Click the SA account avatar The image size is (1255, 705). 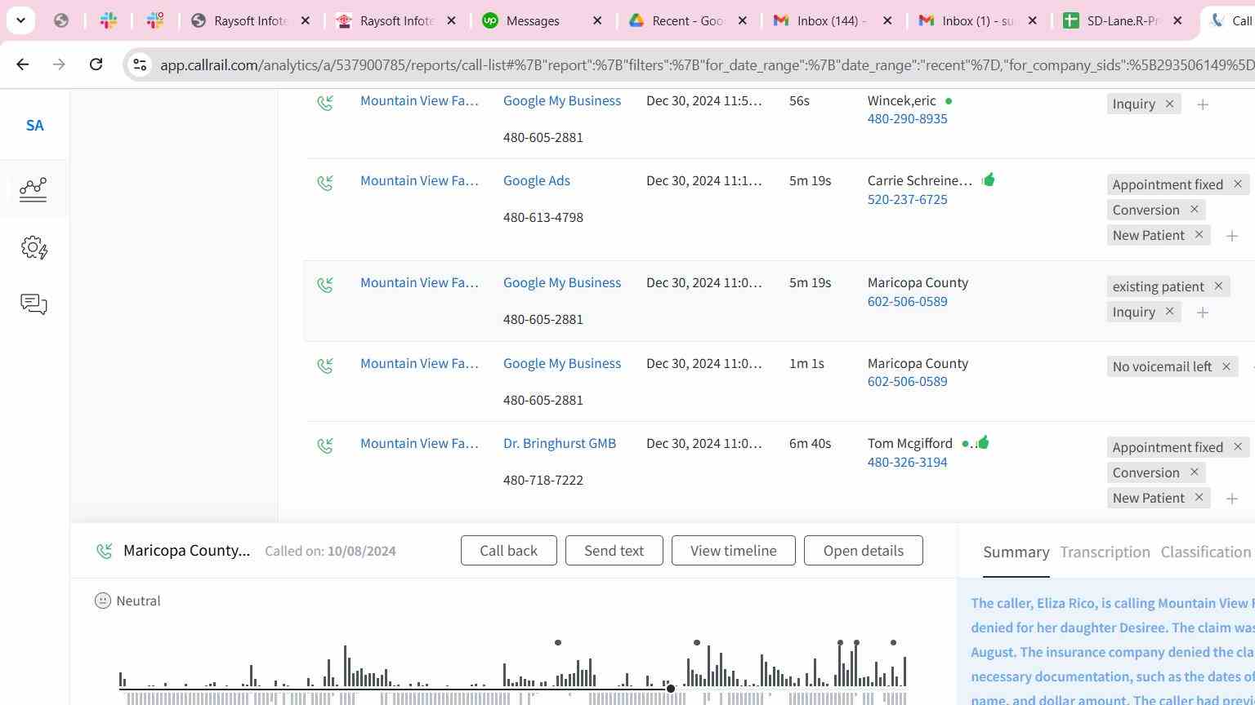(x=34, y=126)
